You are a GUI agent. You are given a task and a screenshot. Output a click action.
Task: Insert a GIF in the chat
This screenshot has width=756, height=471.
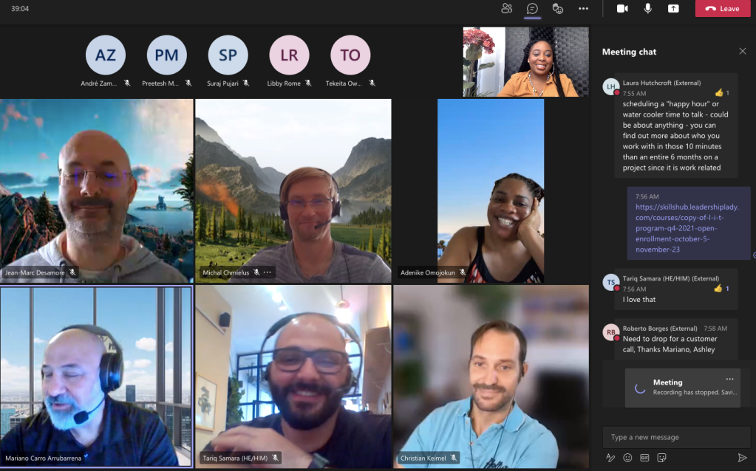644,458
